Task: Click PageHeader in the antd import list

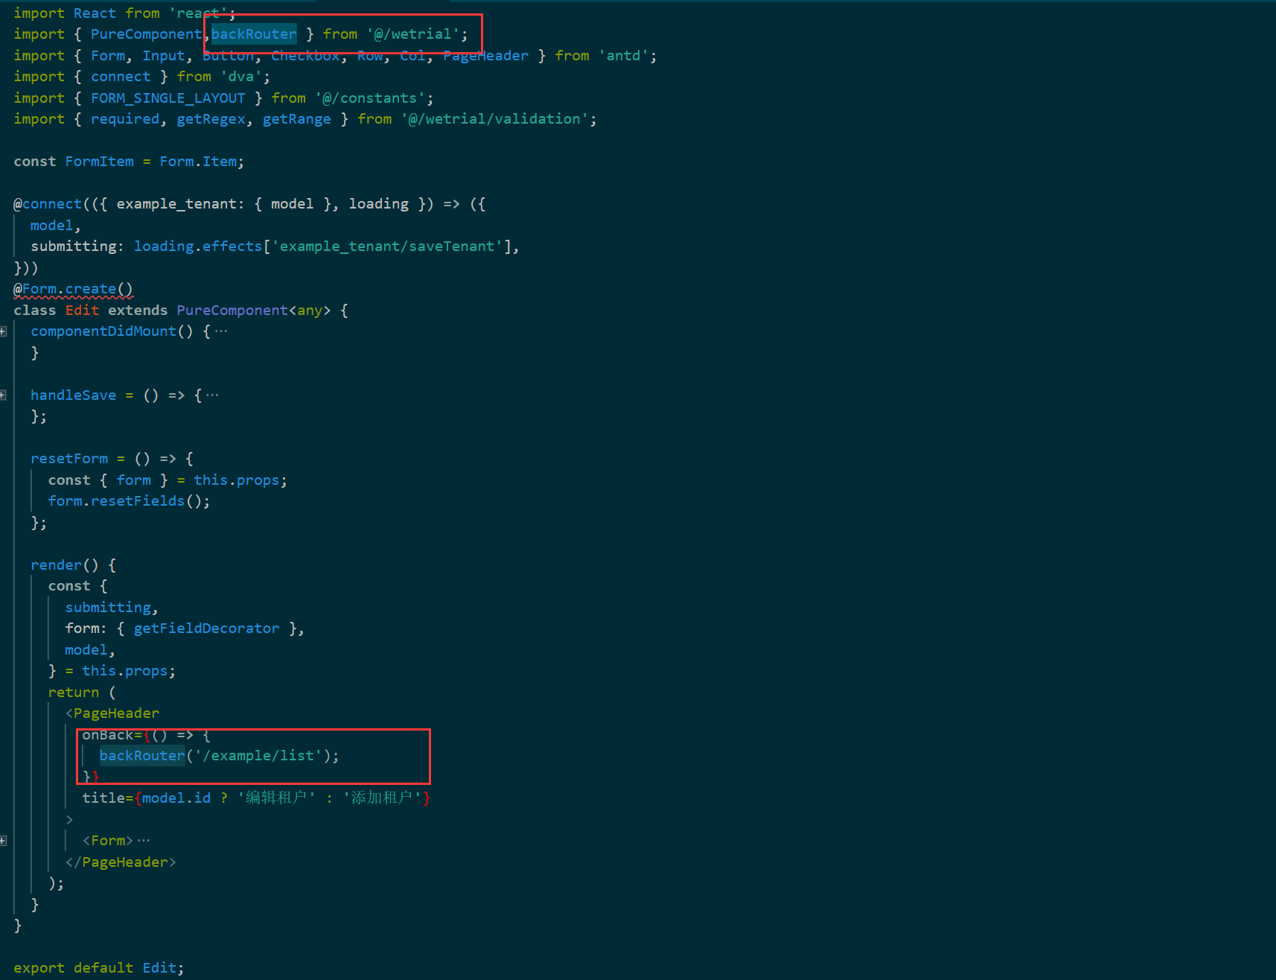Action: 485,56
